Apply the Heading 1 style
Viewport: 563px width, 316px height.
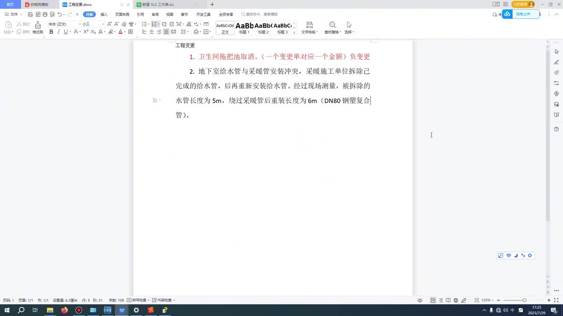click(245, 28)
